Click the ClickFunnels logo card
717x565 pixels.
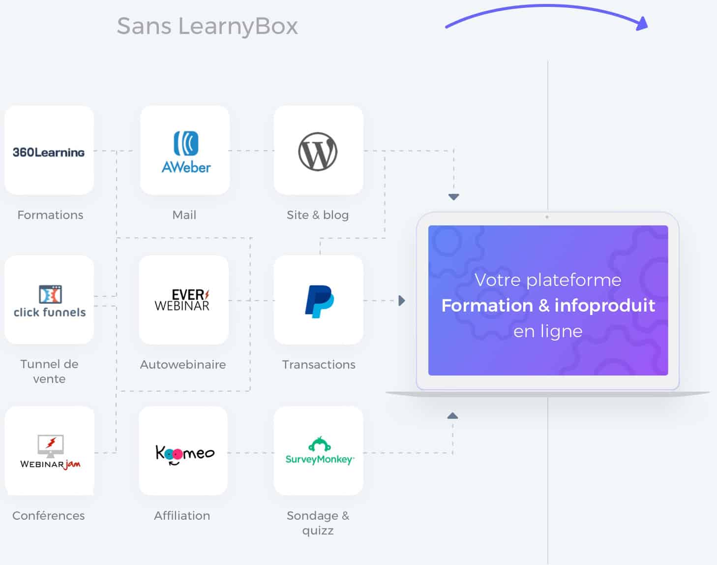point(49,300)
